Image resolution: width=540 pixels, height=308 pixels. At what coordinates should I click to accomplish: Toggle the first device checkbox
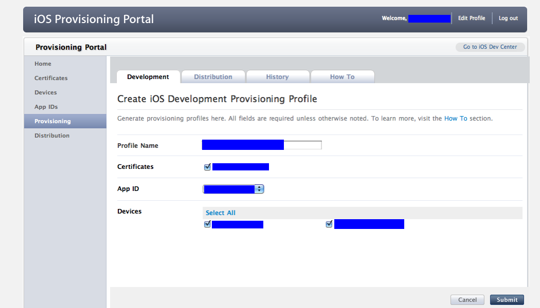[x=207, y=224]
